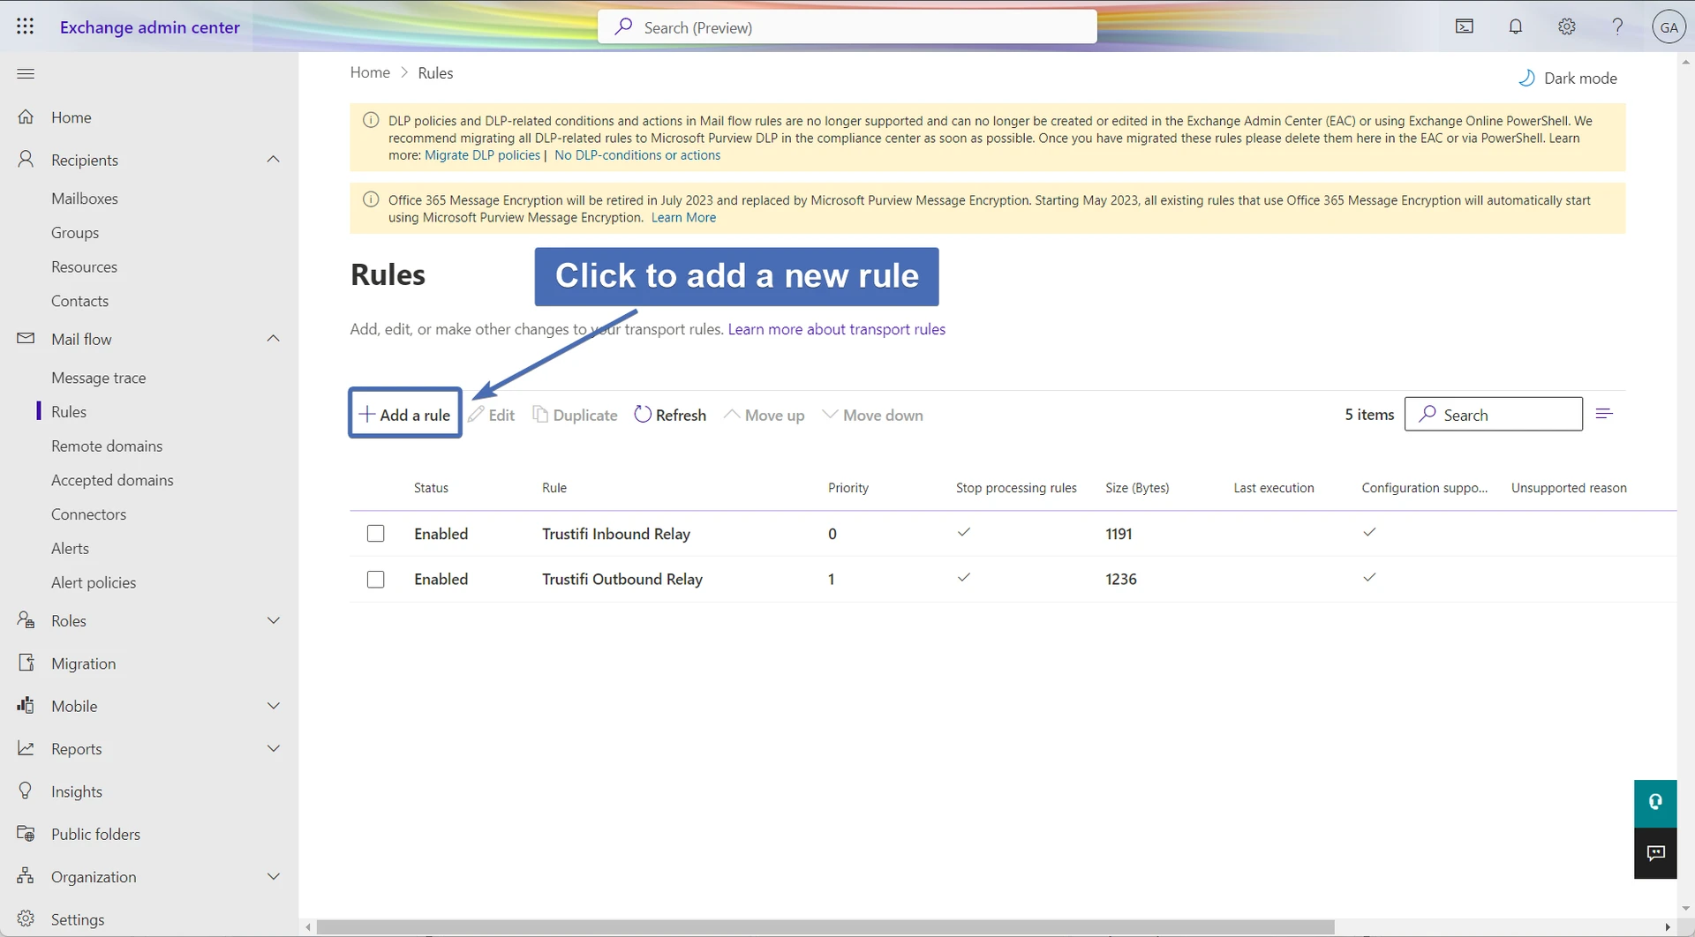Toggle Dark mode
The width and height of the screenshot is (1695, 937).
1568,79
